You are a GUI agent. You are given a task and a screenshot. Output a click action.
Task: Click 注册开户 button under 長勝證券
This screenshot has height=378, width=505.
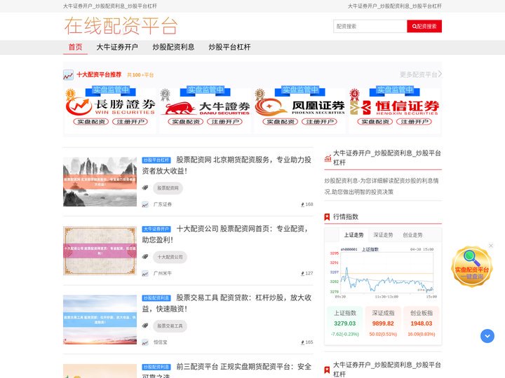click(130, 122)
